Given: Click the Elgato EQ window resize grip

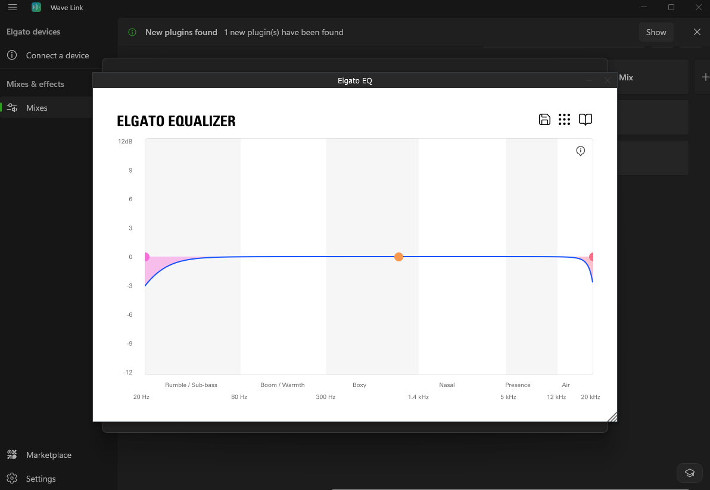Looking at the screenshot, I should pos(612,417).
